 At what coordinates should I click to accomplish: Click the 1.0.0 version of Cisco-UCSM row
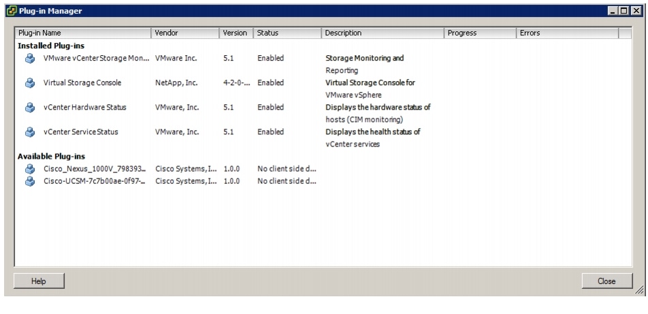231,181
